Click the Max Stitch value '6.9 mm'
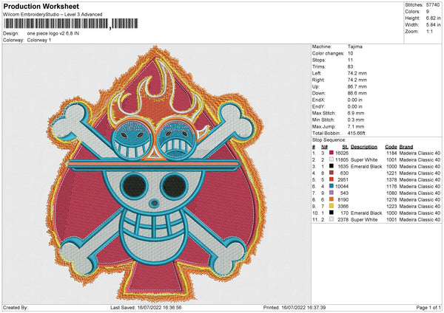444x313 pixels. [356, 113]
